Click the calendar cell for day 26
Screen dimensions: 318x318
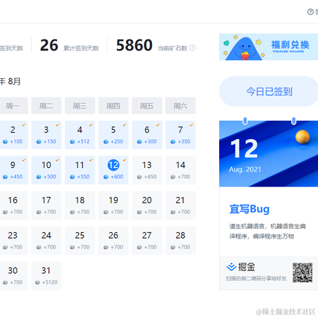point(113,241)
